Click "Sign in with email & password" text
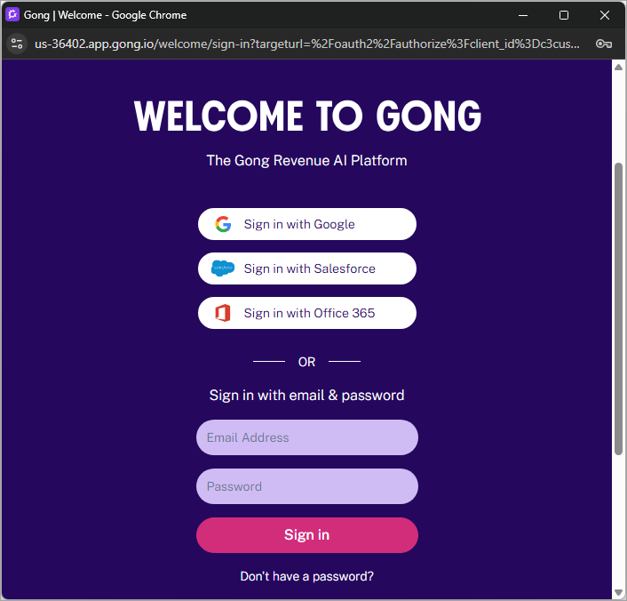627x601 pixels. pos(306,396)
